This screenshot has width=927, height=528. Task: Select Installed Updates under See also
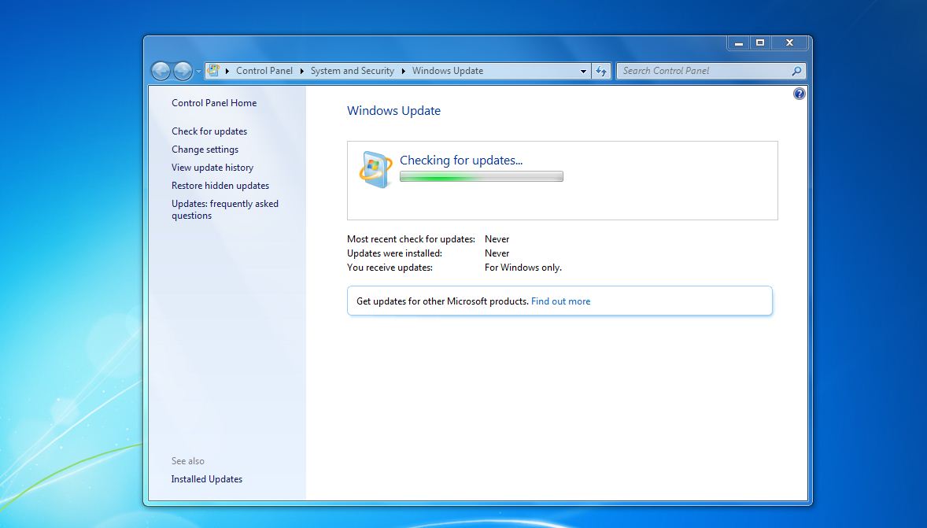[x=206, y=478]
